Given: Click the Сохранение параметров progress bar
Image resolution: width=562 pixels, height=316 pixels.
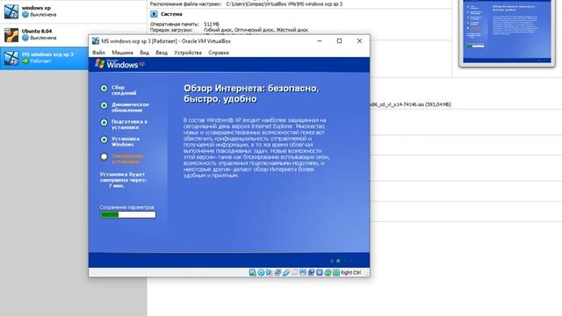Looking at the screenshot, I should coord(128,214).
